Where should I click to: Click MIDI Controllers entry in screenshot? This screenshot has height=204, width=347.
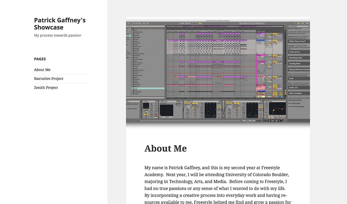point(299,93)
